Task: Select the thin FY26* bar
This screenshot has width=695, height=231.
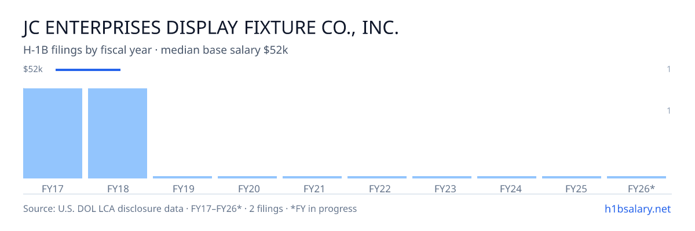Action: (x=637, y=177)
